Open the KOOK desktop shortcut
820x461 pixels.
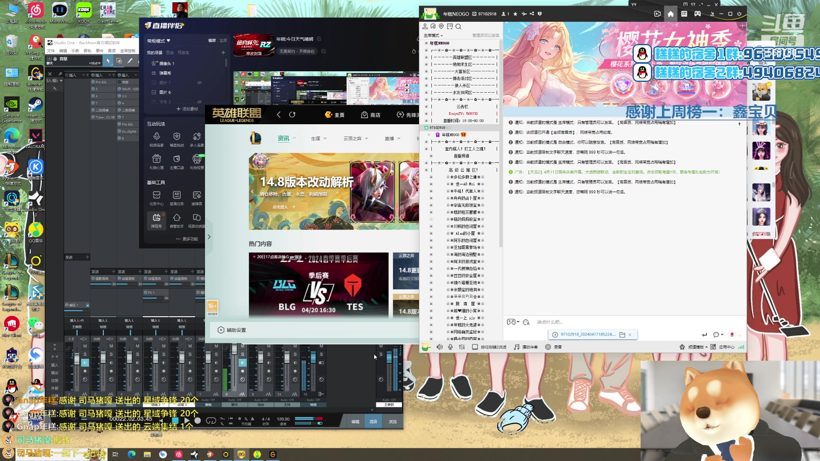point(84,13)
